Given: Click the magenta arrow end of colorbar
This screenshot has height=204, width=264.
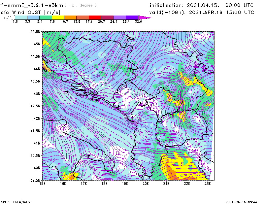Looking at the screenshot, I should 144,17.
